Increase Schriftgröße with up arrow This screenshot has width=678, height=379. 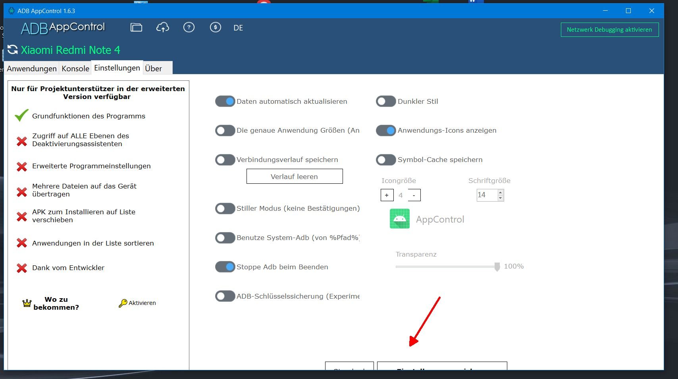coord(501,192)
